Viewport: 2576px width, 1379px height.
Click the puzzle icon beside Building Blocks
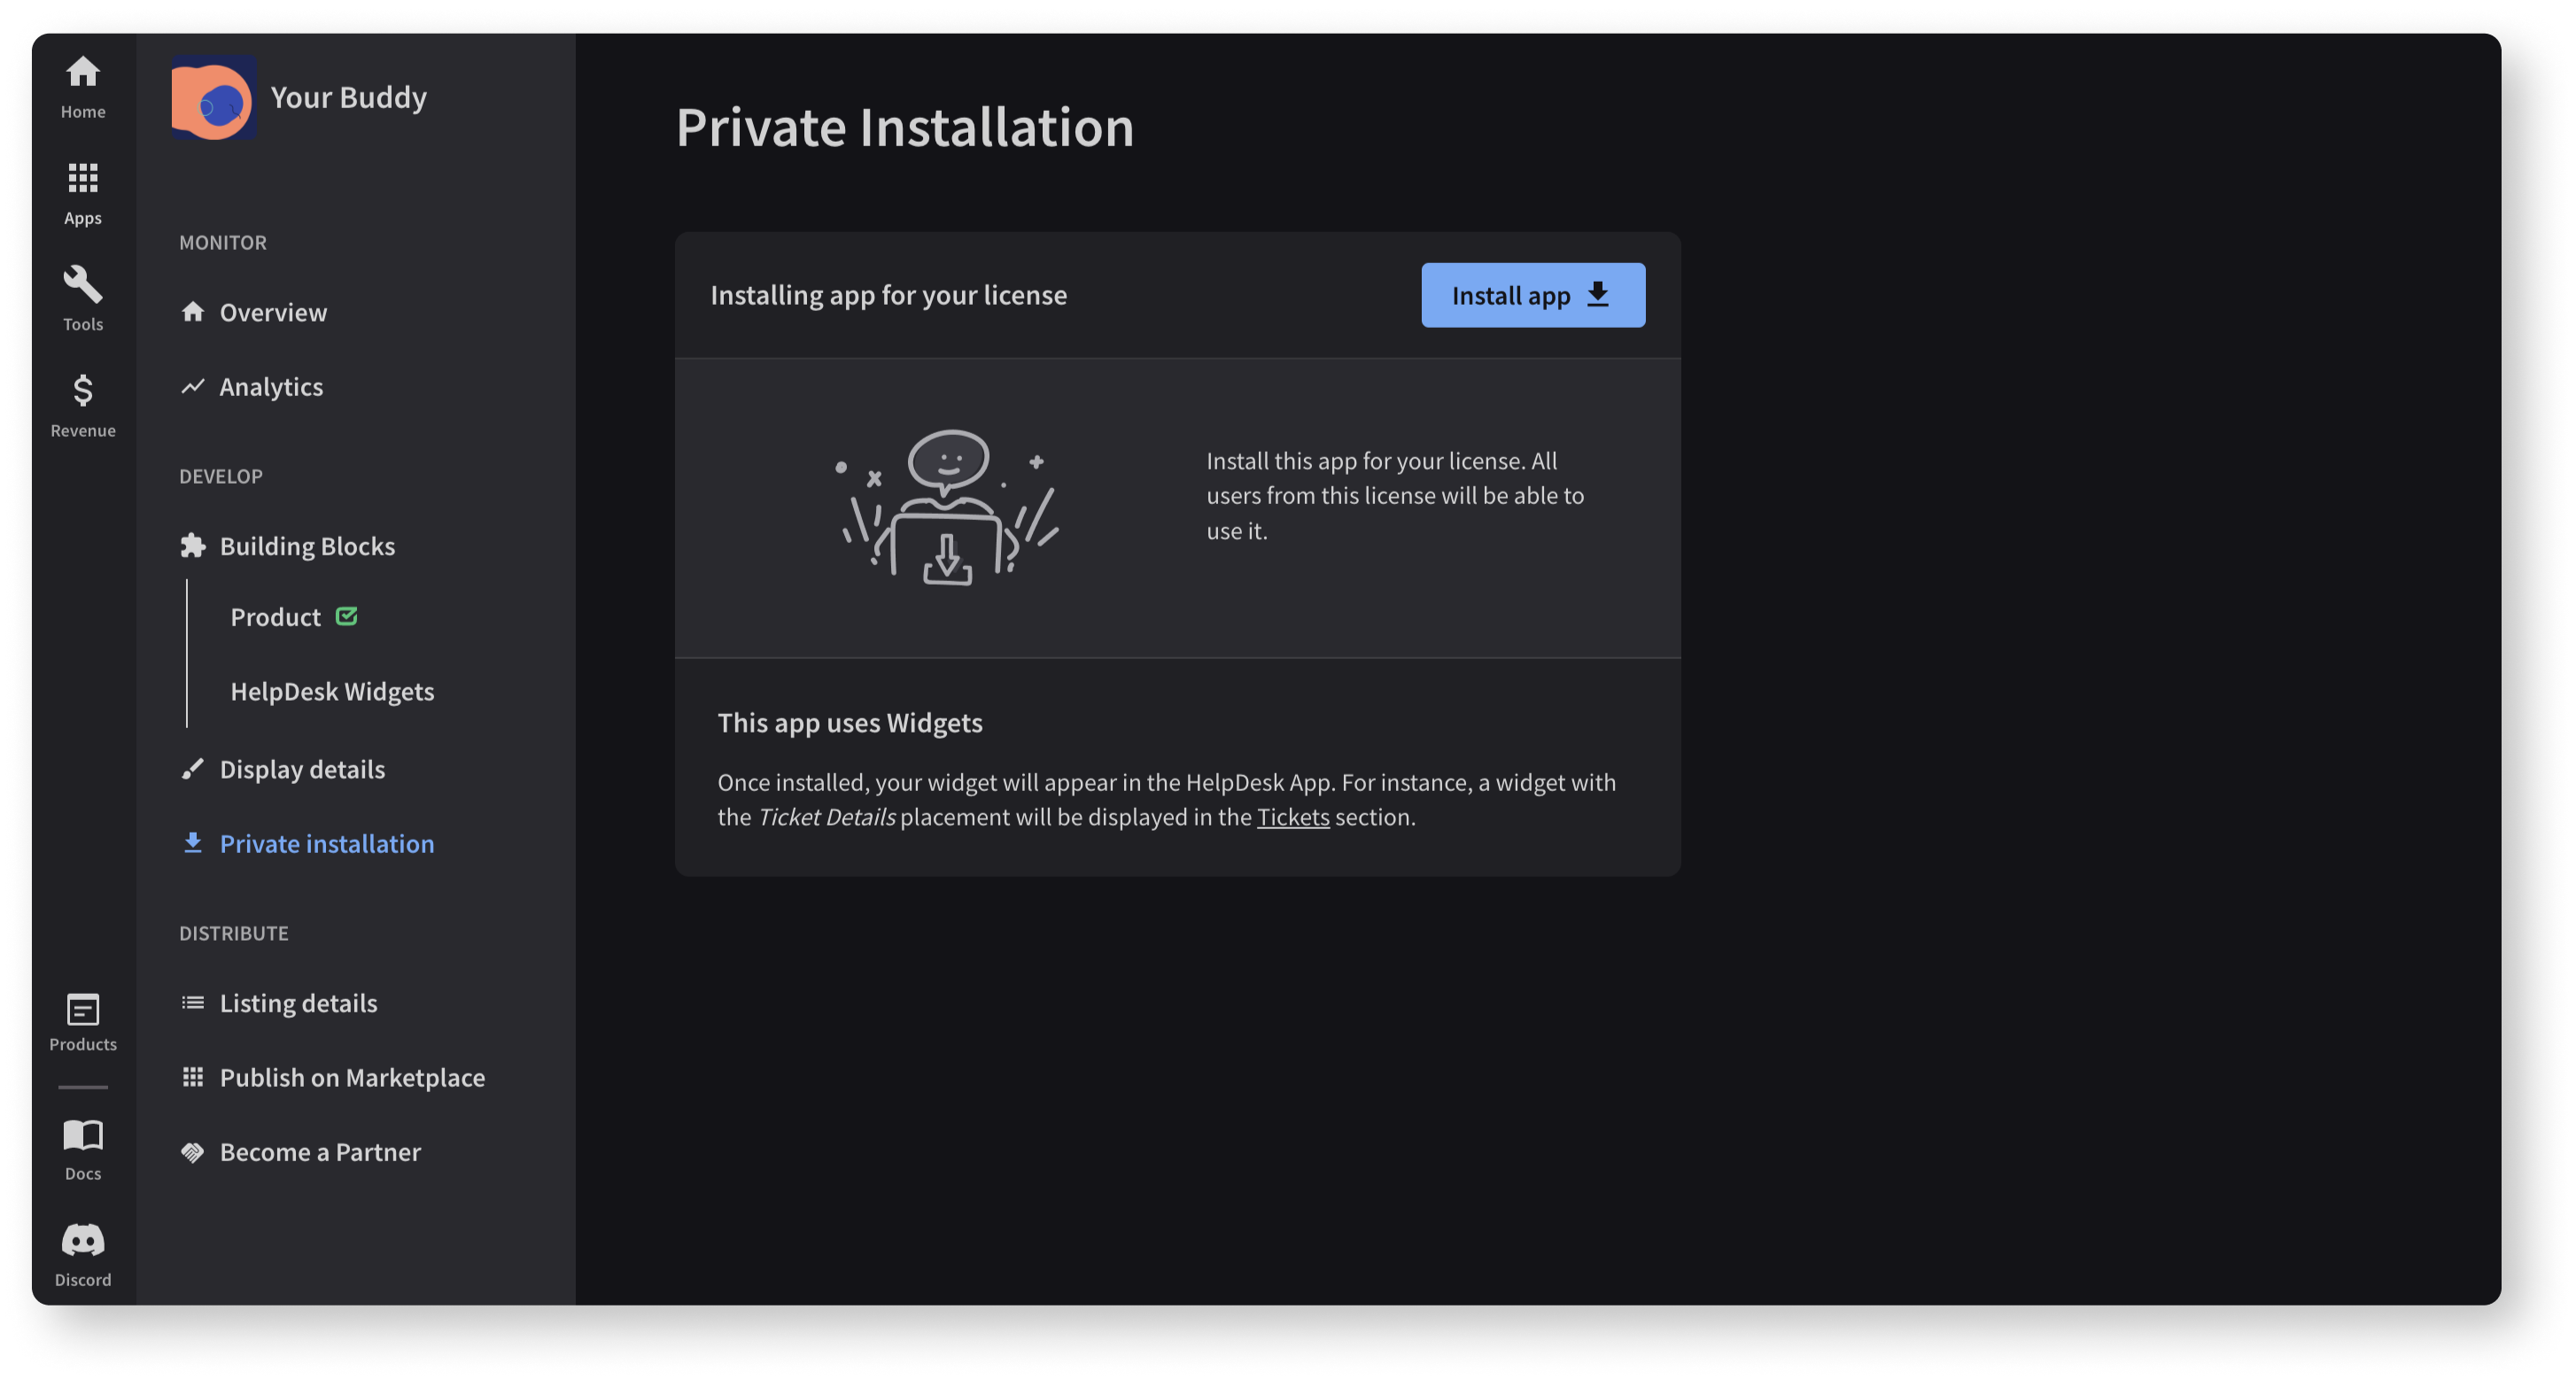coord(192,545)
